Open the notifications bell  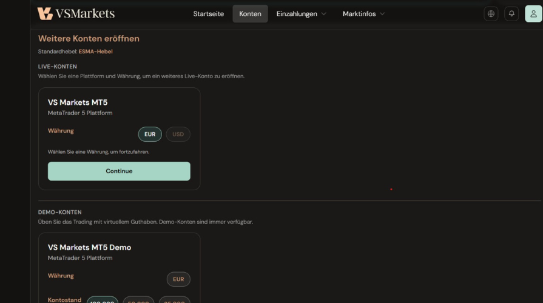pyautogui.click(x=512, y=14)
